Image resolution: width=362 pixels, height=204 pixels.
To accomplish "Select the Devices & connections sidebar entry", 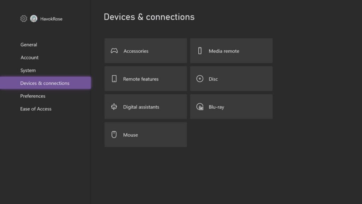I will tap(45, 83).
